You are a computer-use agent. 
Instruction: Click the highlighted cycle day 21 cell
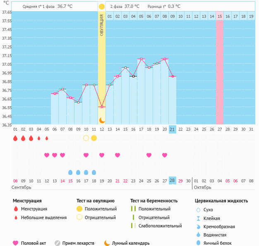tap(173, 129)
